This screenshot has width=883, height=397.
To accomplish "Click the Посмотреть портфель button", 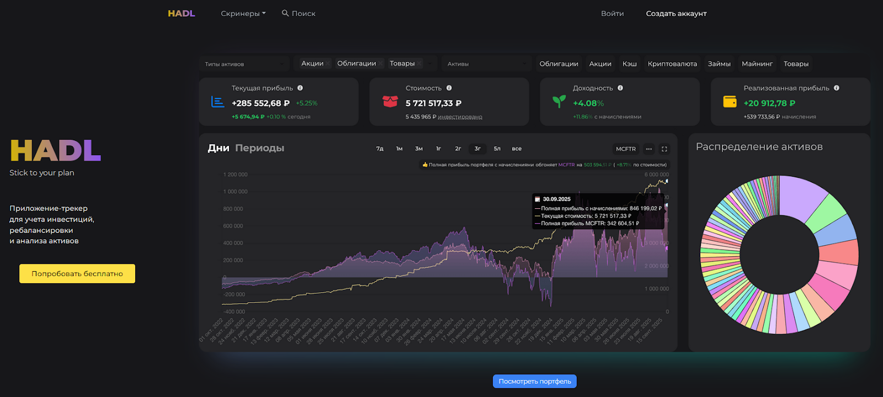I will [534, 382].
